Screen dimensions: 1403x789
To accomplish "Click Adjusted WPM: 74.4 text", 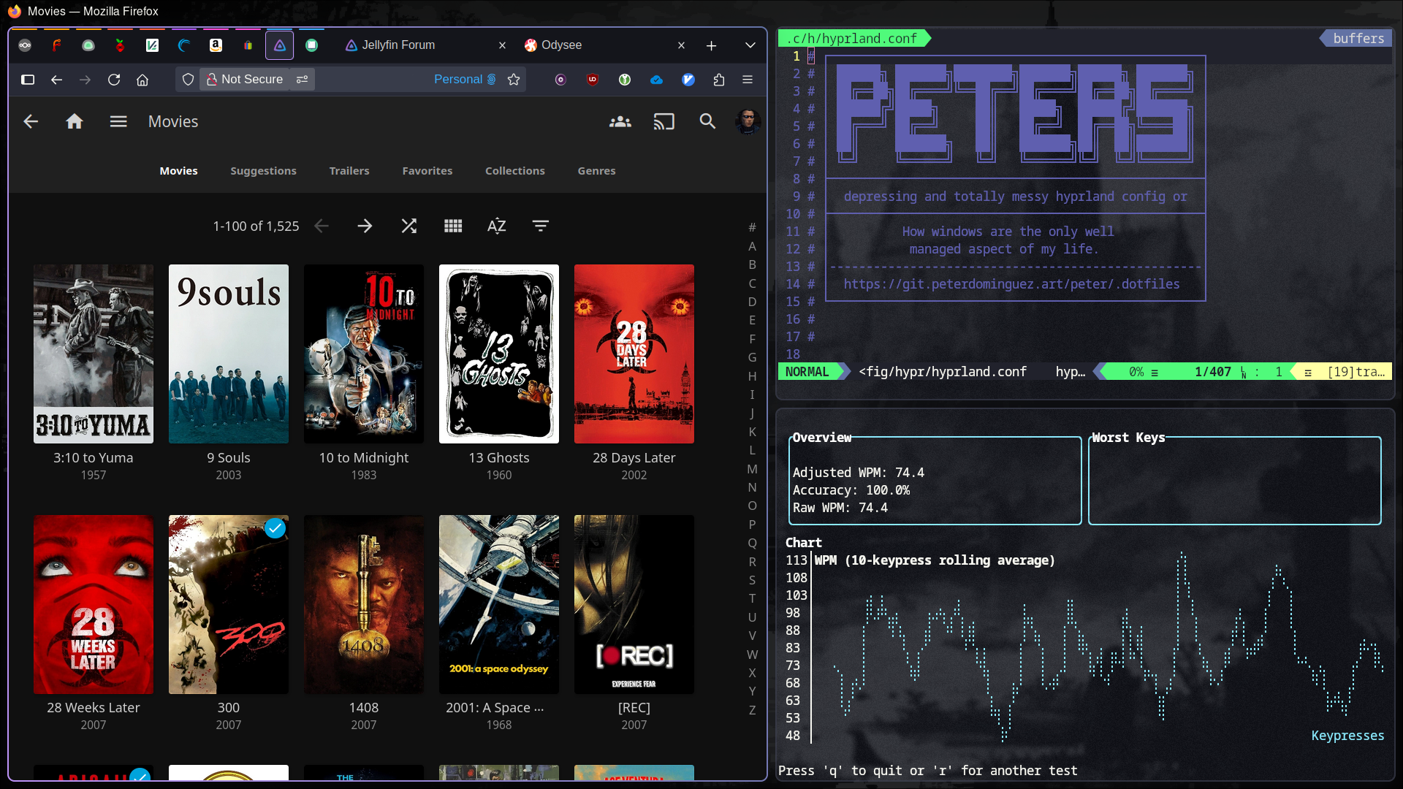I will (x=859, y=473).
